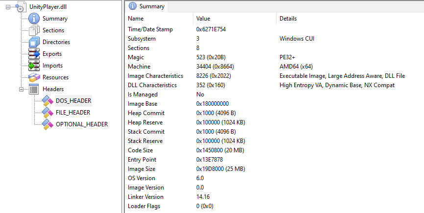Select the Time/Date Stamp row name
This screenshot has height=213, width=424.
150,29
